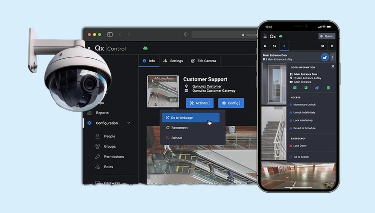Click the Reports bar chart icon
Image resolution: width=375 pixels, height=213 pixels.
[90, 113]
